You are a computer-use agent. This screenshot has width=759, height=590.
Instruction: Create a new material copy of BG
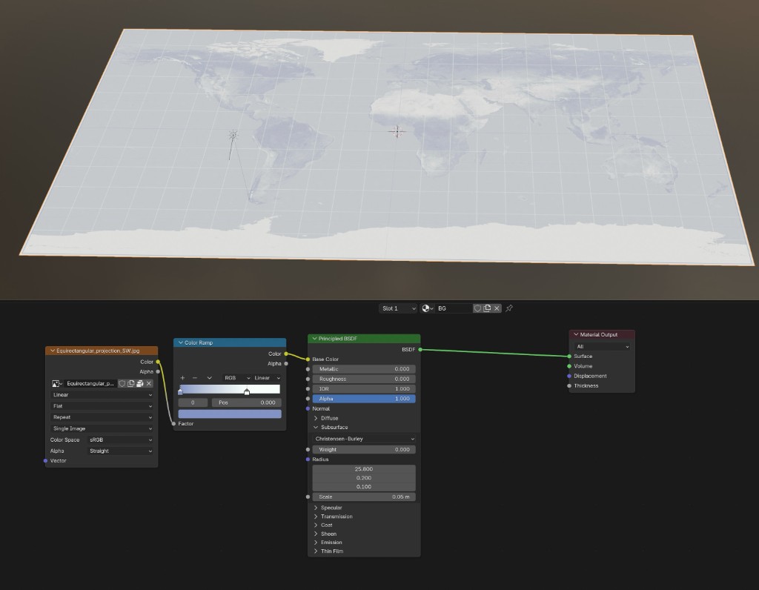click(487, 308)
